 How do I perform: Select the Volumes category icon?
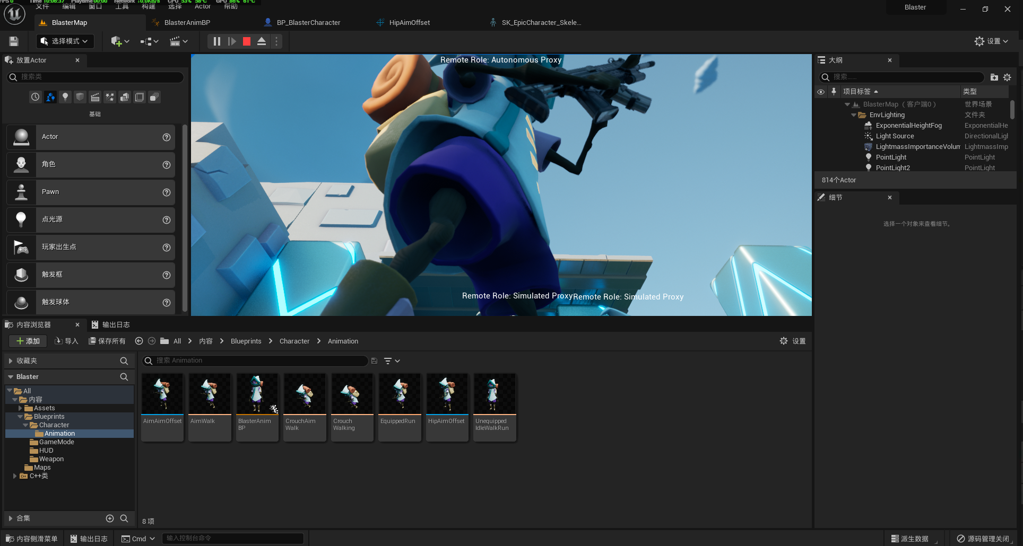pos(140,97)
